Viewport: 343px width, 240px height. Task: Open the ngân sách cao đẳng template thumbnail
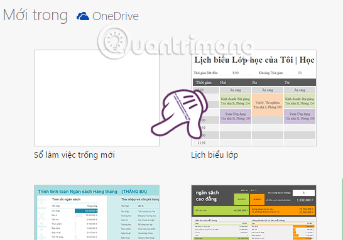pos(254,212)
